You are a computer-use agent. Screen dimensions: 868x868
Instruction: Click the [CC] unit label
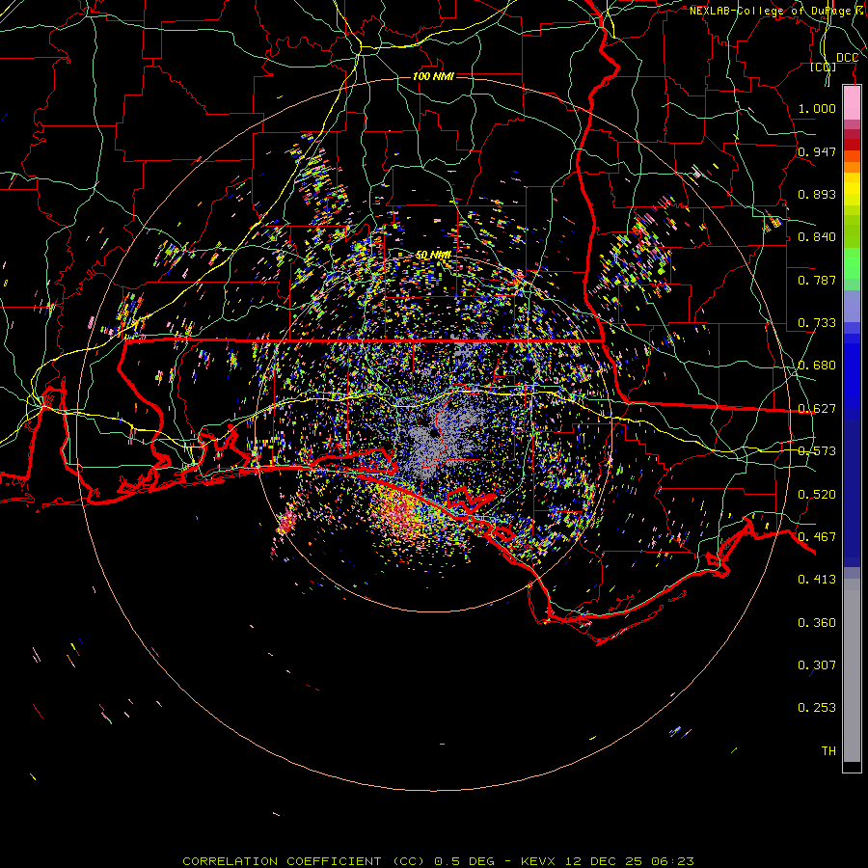(824, 67)
